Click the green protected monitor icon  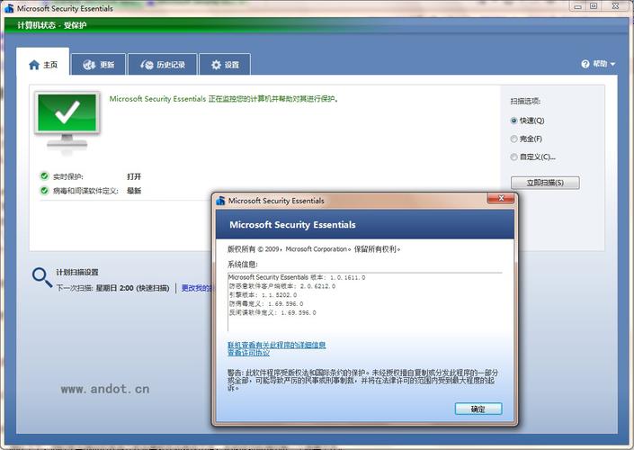coord(67,120)
